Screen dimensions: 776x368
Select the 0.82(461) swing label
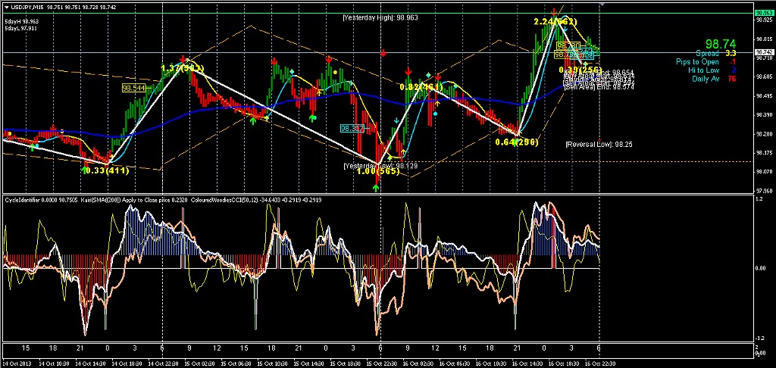click(x=421, y=88)
